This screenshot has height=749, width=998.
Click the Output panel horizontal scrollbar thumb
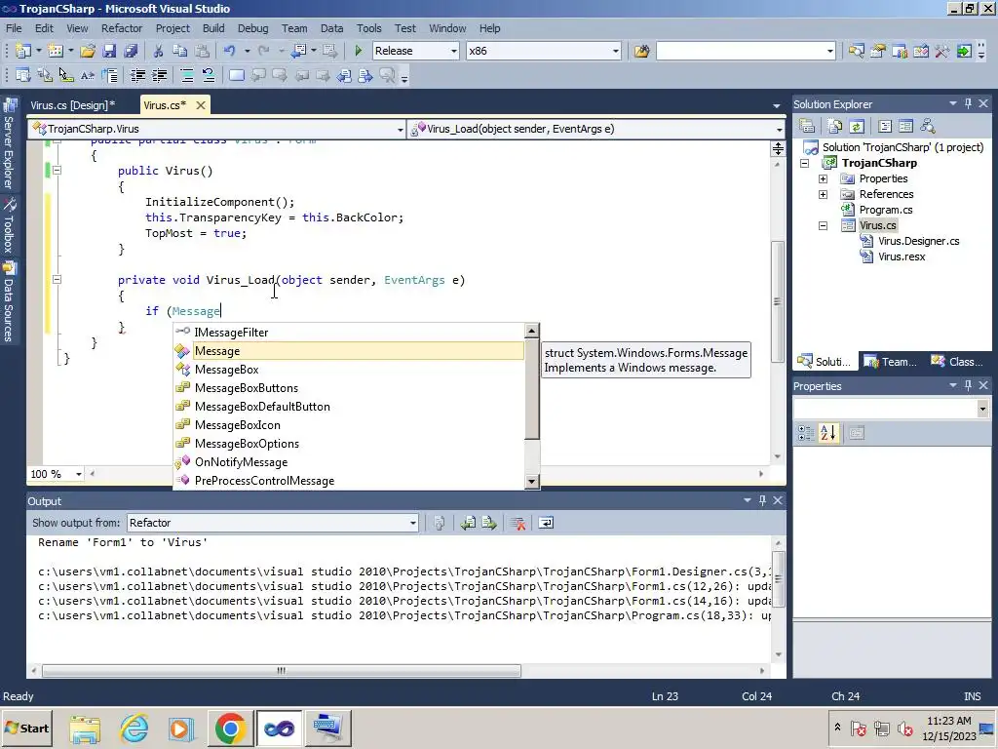pyautogui.click(x=282, y=671)
